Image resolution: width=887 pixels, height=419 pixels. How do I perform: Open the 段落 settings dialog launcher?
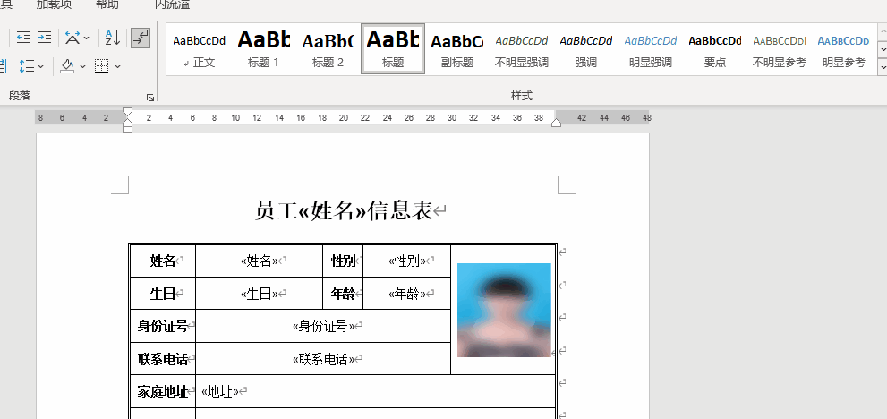click(x=149, y=96)
